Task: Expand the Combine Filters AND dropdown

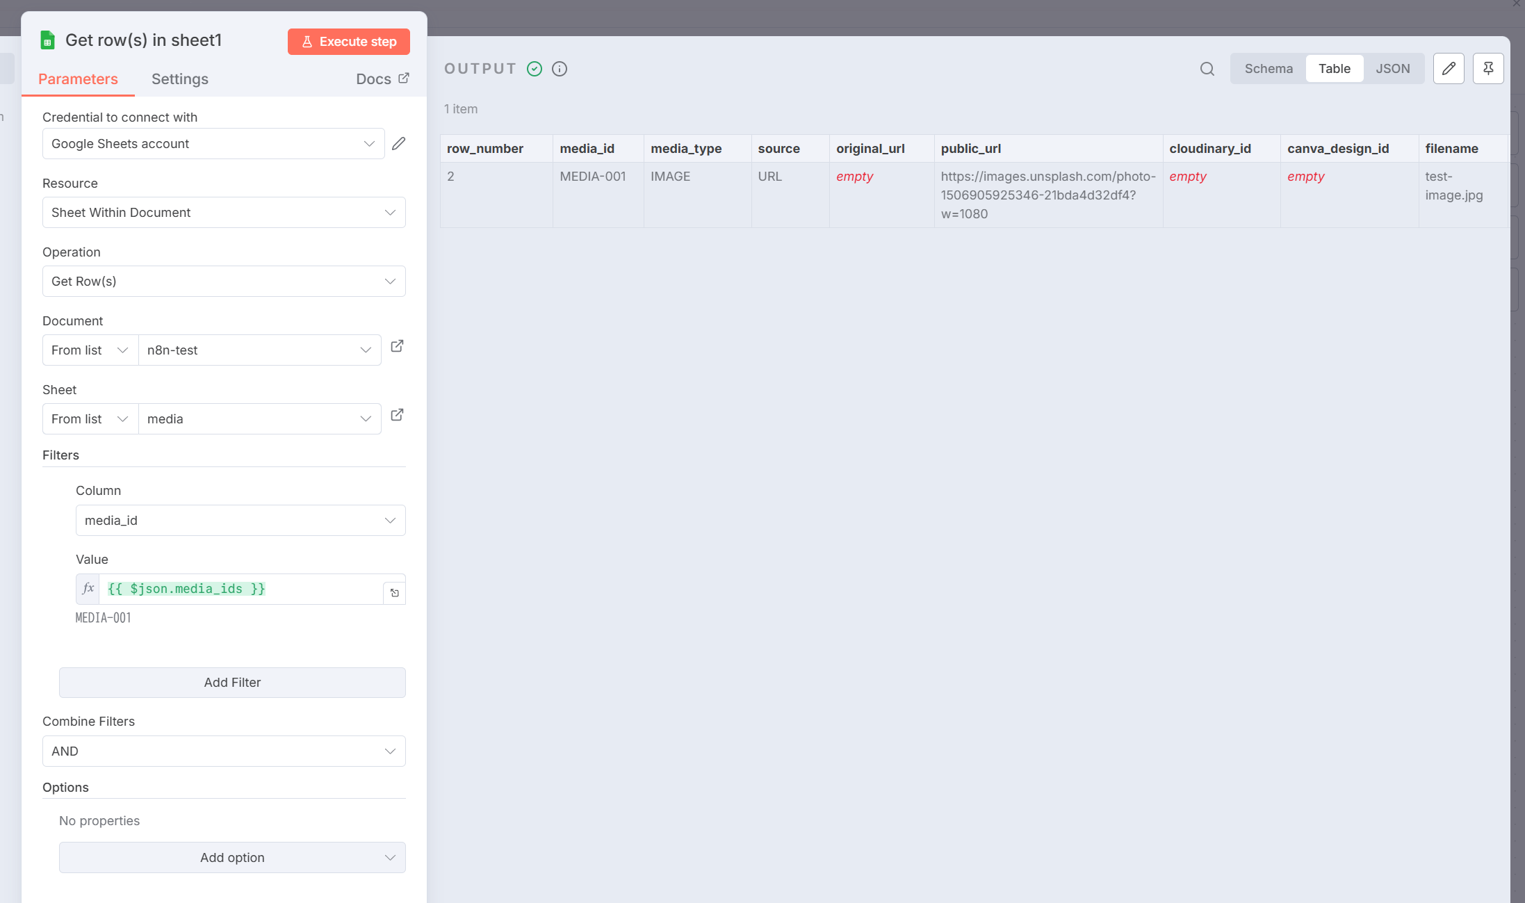Action: [224, 751]
